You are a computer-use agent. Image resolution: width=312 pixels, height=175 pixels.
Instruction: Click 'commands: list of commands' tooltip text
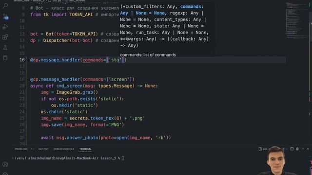tap(148, 55)
